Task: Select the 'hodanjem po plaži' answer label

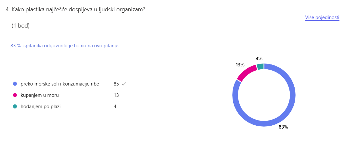Action: [41, 107]
